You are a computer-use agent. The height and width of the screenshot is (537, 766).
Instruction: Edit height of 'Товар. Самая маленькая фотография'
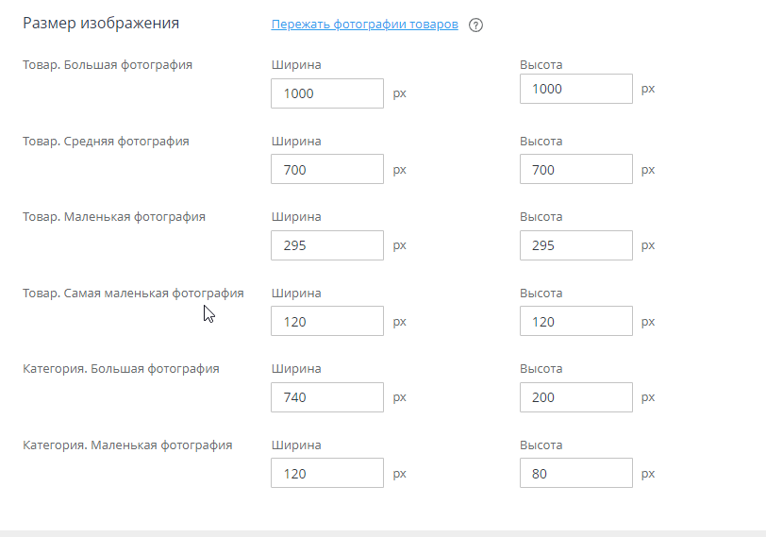pyautogui.click(x=576, y=321)
